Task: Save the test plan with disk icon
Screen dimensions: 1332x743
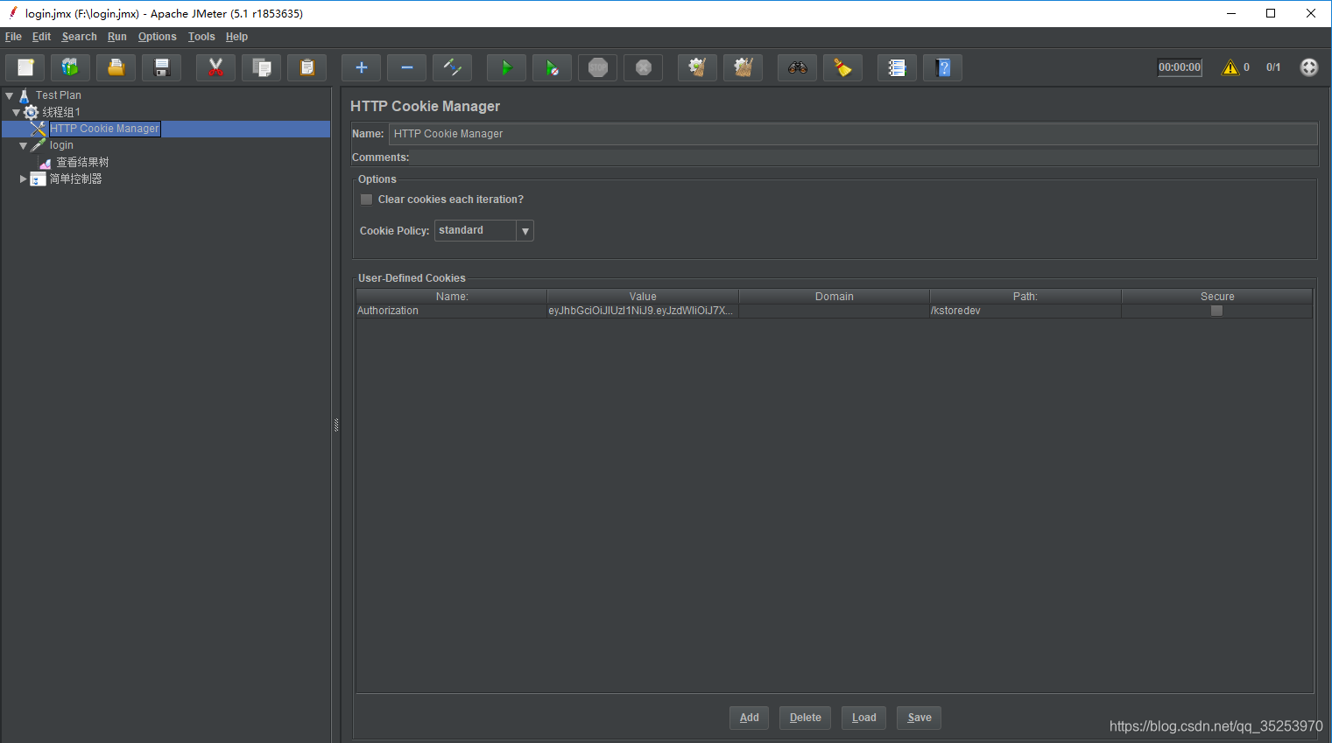Action: click(x=161, y=67)
